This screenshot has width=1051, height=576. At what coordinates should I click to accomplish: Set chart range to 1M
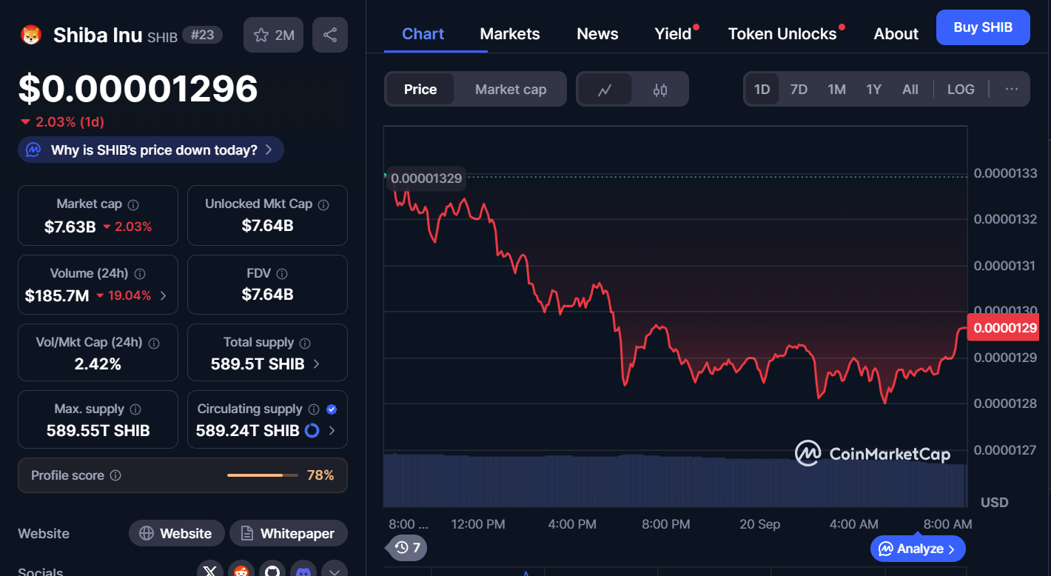pyautogui.click(x=836, y=90)
